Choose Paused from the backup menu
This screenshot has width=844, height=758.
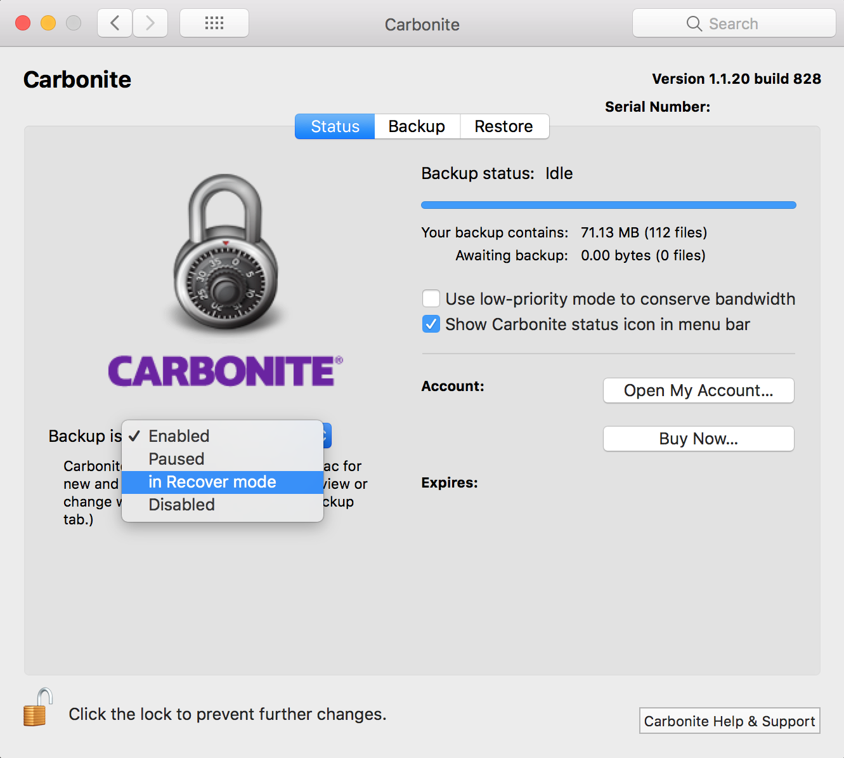(x=176, y=459)
